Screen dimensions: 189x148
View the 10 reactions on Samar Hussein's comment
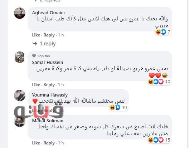159,82
